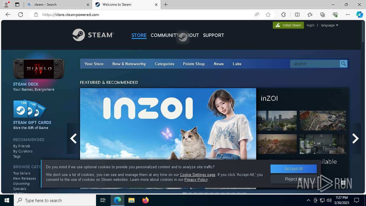Open Points Shop tab
Image resolution: width=366 pixels, height=206 pixels.
coord(194,64)
